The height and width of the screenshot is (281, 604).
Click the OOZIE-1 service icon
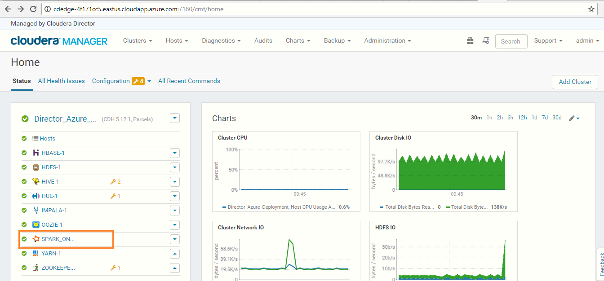click(36, 224)
